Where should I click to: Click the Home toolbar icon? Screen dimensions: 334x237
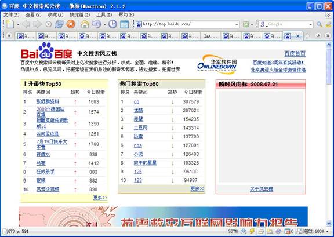click(x=85, y=24)
